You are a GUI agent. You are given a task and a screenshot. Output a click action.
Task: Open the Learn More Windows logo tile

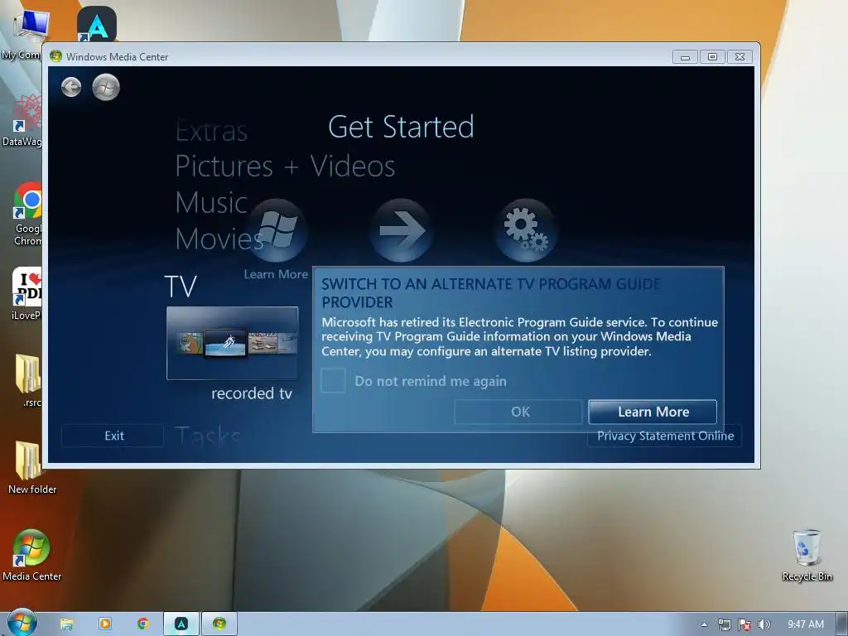(277, 230)
